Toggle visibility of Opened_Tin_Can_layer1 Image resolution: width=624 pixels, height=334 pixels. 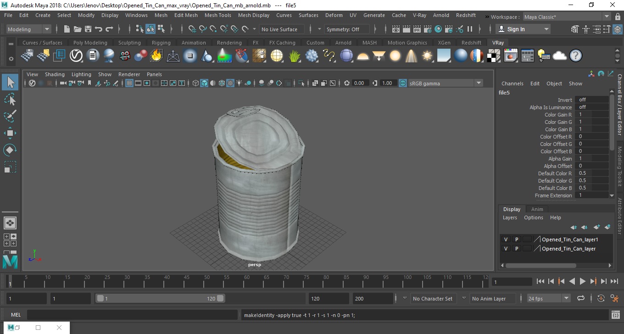click(506, 239)
